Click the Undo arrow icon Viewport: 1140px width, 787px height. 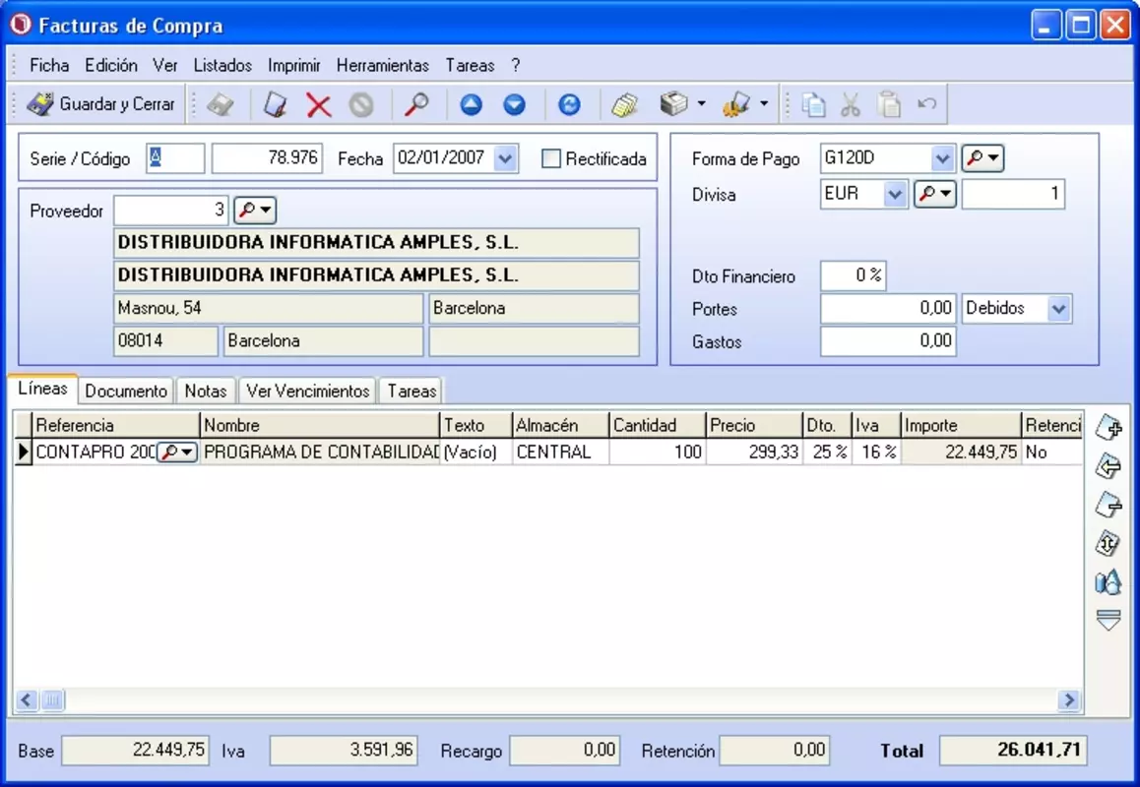pyautogui.click(x=927, y=104)
